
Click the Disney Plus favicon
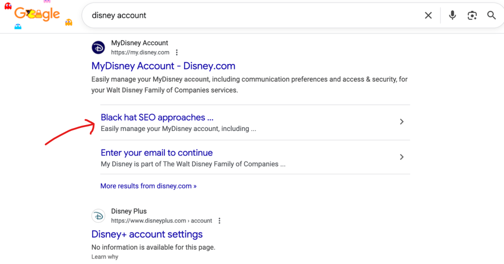[x=98, y=216]
